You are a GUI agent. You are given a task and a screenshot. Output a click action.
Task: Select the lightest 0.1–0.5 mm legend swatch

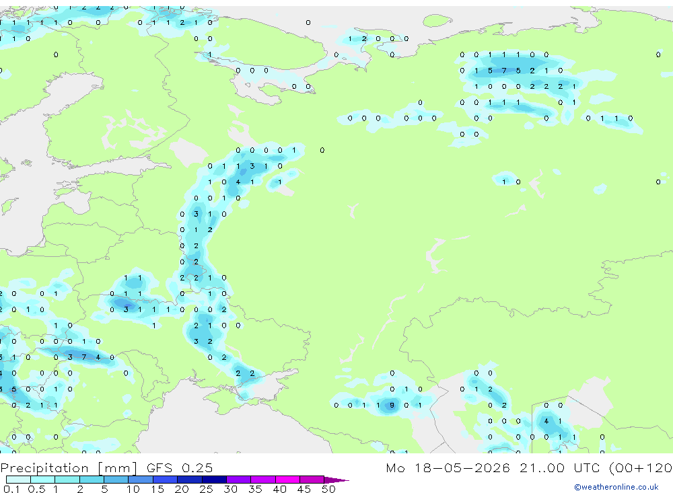(x=18, y=480)
